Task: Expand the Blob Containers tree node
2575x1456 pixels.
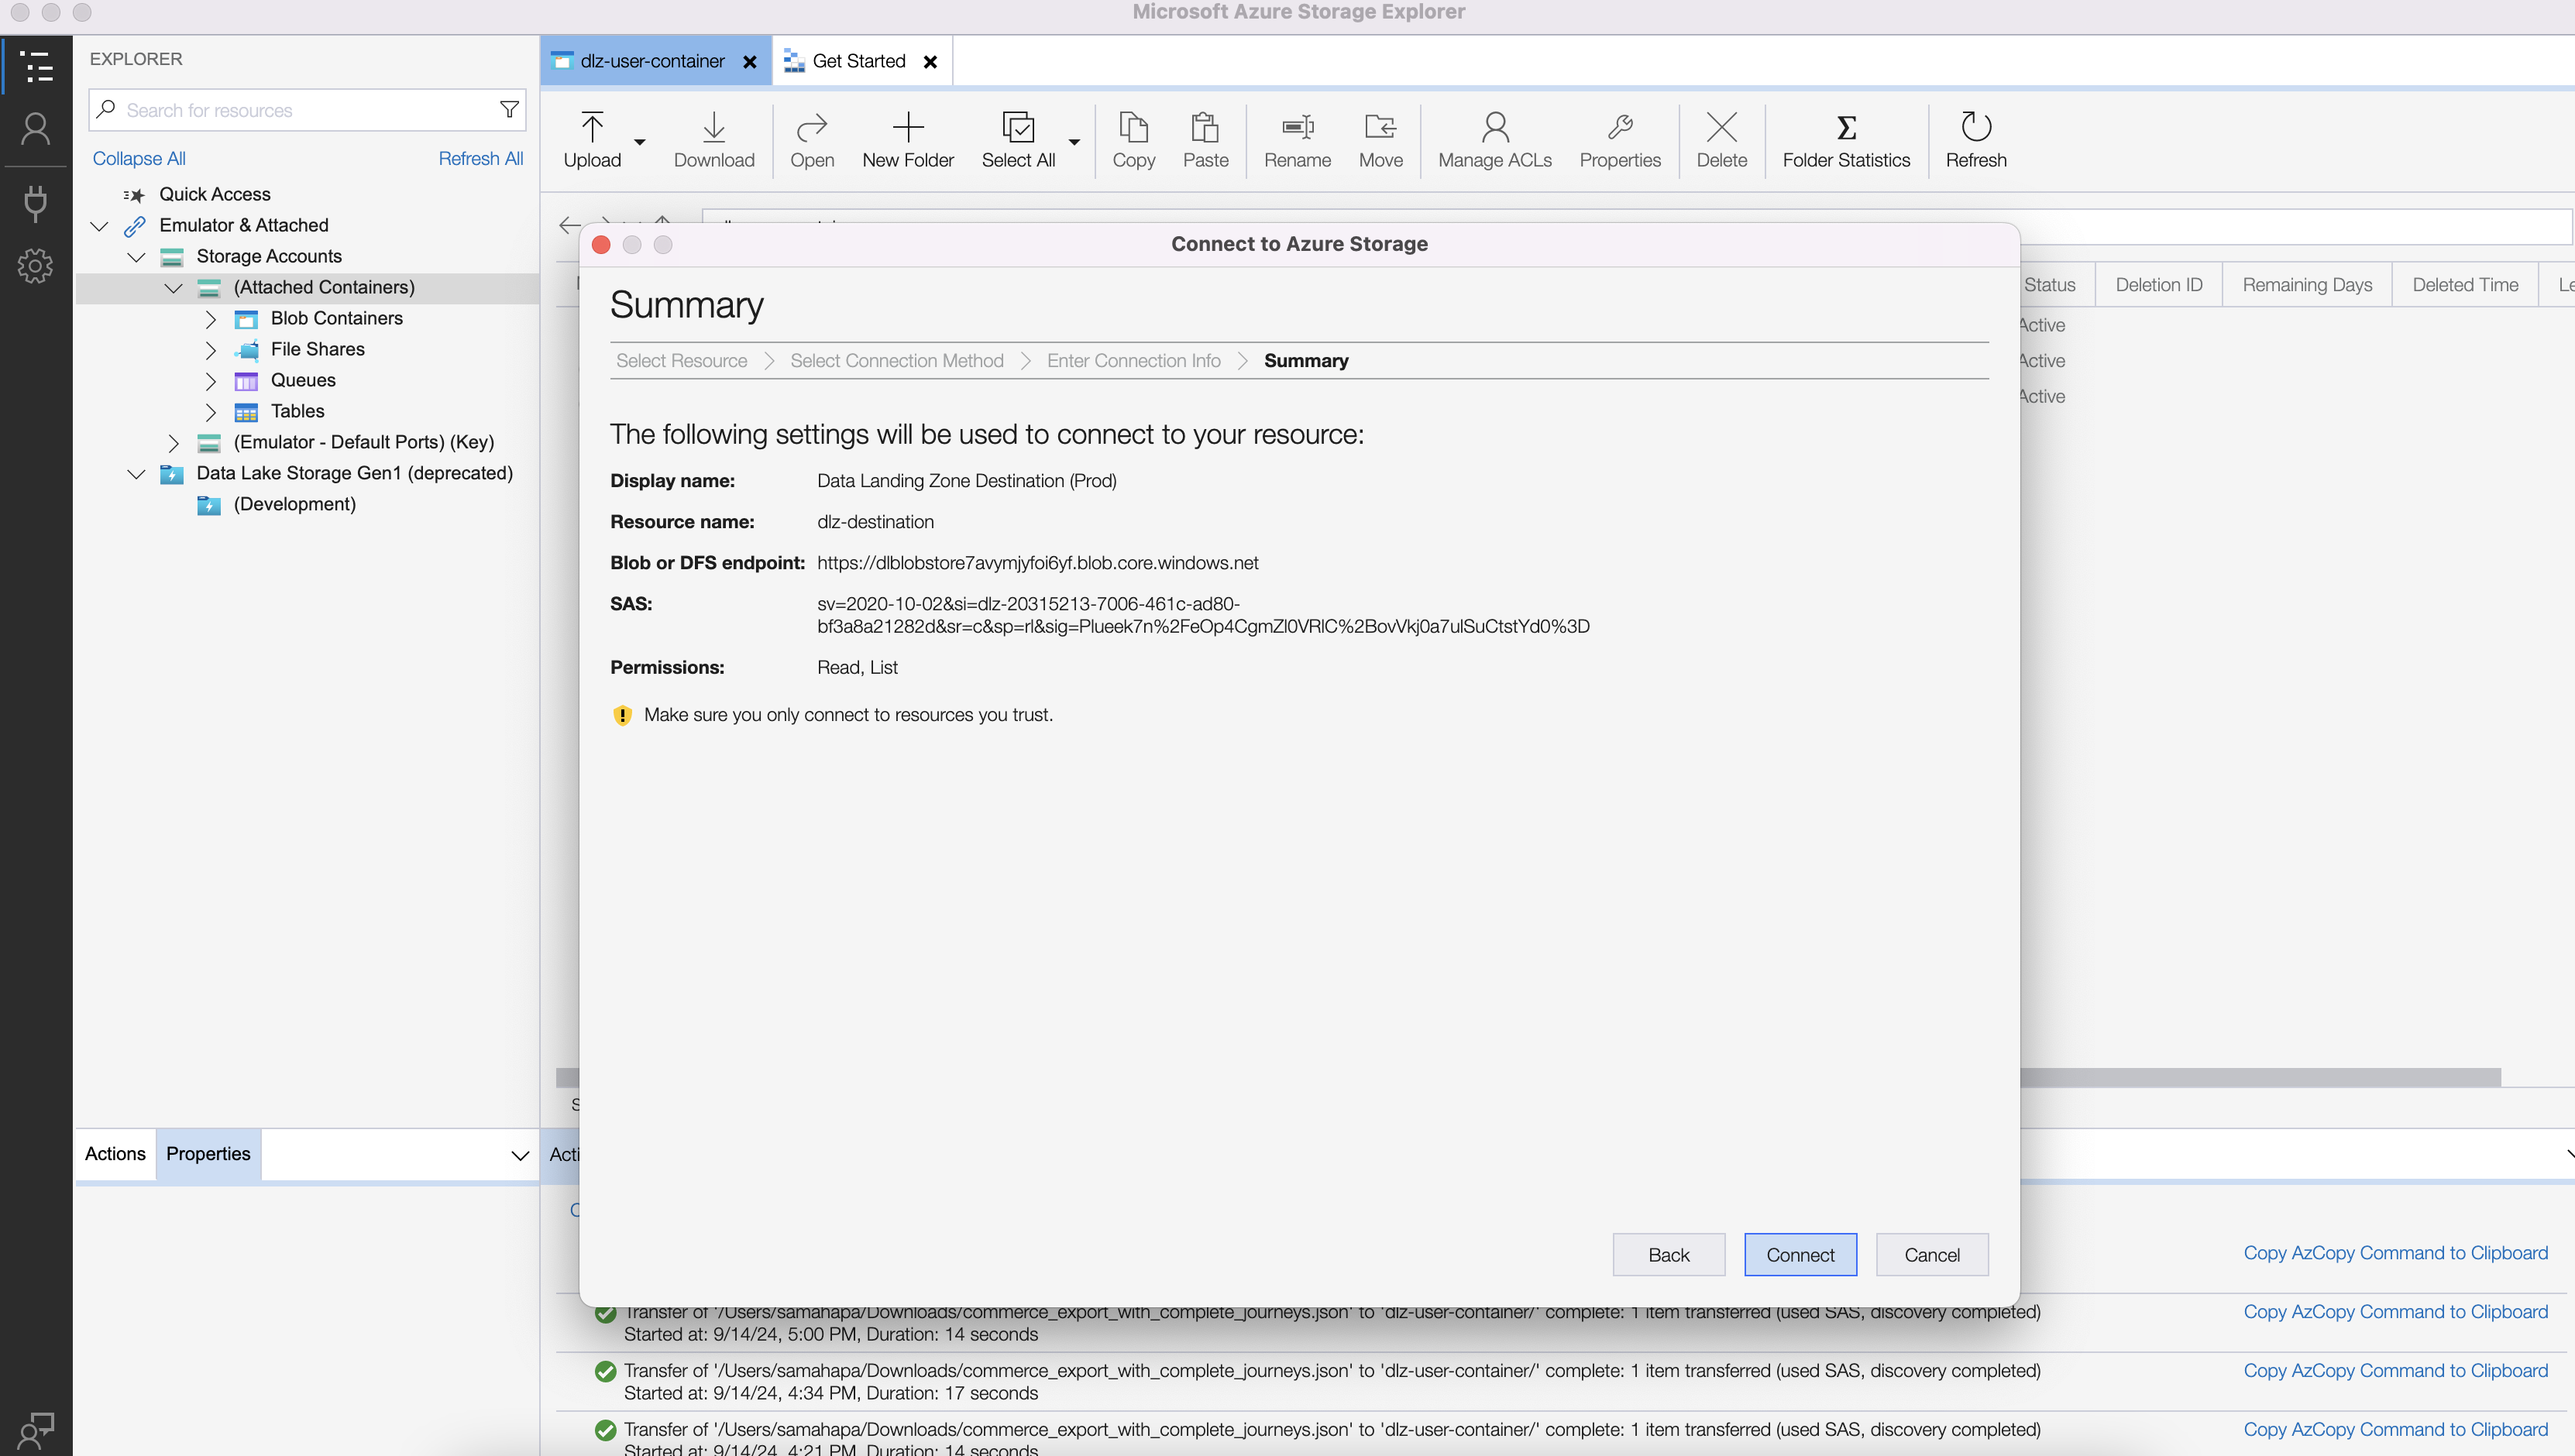Action: 210,319
